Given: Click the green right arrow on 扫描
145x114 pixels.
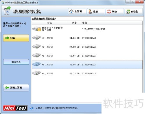Looking at the screenshot, I should (x=7, y=38).
